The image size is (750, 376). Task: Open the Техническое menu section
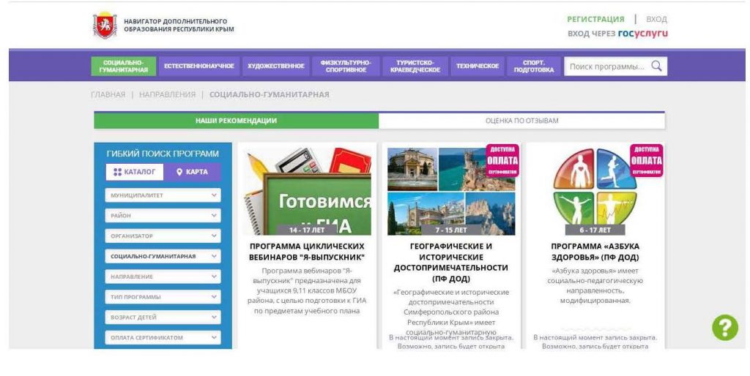point(477,67)
